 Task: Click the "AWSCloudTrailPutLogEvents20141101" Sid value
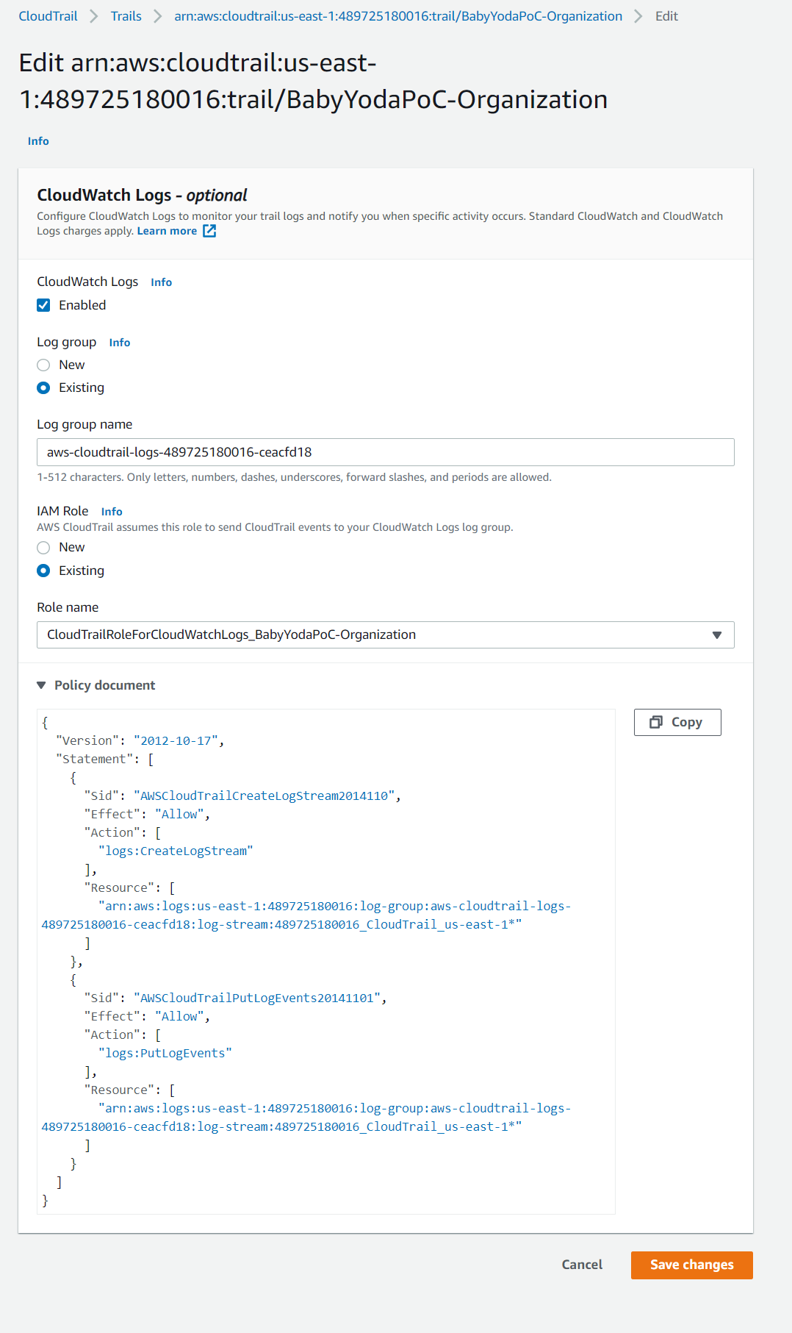click(257, 998)
